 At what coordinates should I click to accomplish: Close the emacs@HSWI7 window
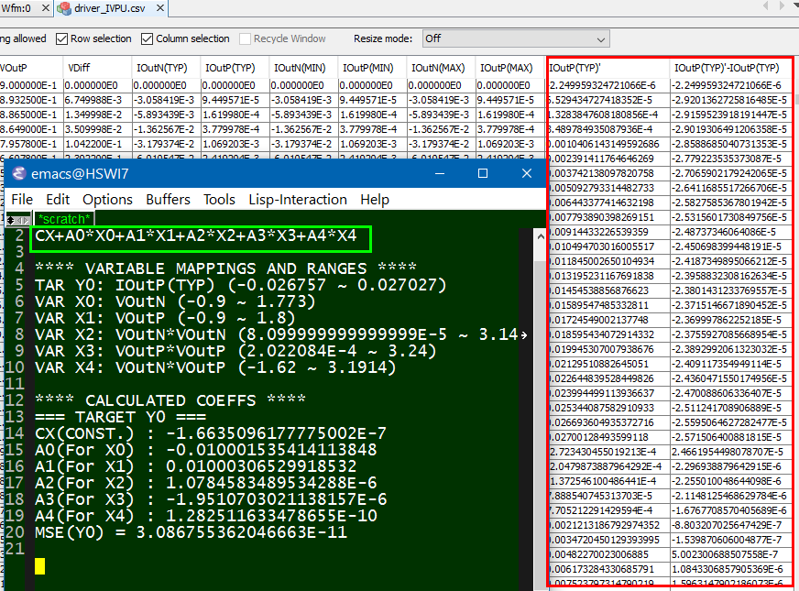527,173
